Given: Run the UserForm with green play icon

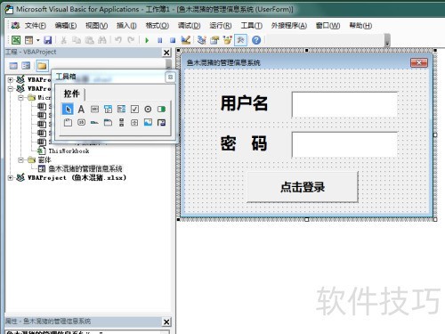Looking at the screenshot, I should (147, 40).
